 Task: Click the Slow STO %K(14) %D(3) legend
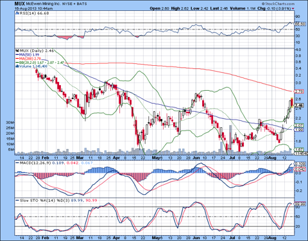(x=44, y=201)
